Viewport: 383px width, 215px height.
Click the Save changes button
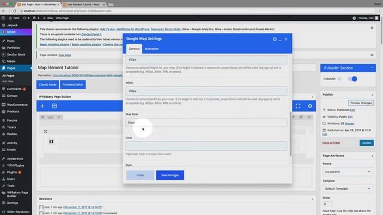tap(170, 175)
